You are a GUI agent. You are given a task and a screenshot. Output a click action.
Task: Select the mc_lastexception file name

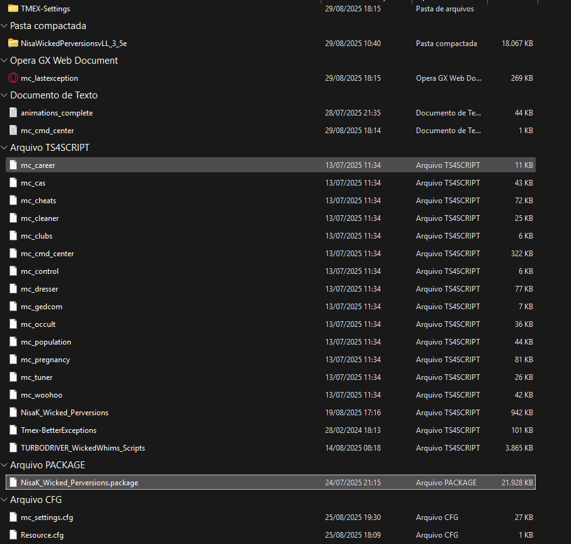click(x=49, y=78)
